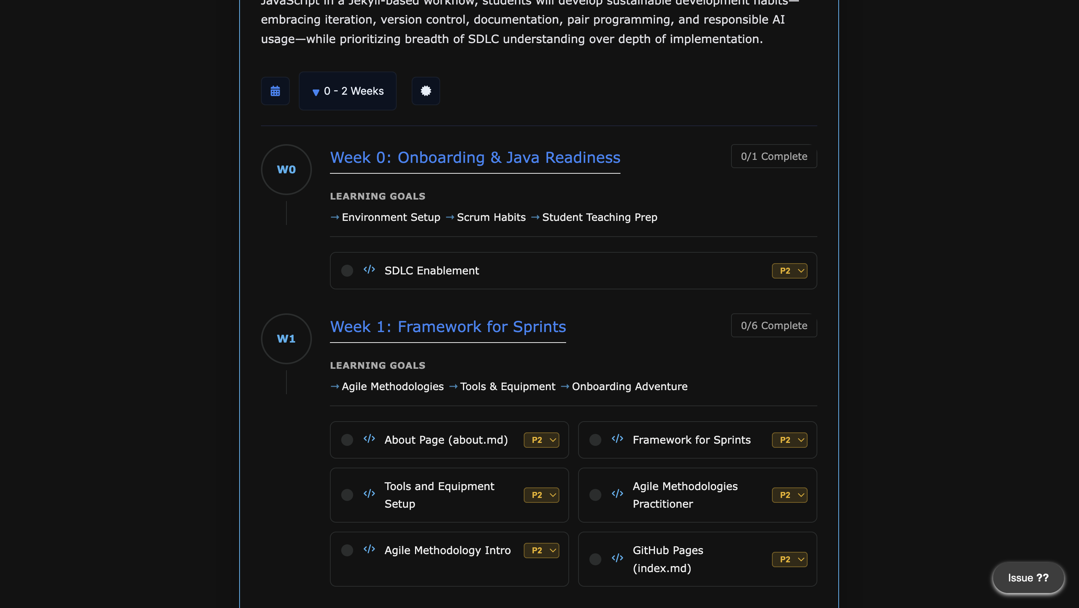Viewport: 1079px width, 608px height.
Task: Expand P2 dropdown on SDLC Enablement
Action: (x=789, y=271)
